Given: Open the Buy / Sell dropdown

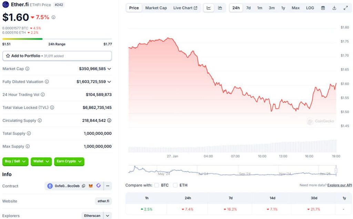Looking at the screenshot, I should 15,161.
